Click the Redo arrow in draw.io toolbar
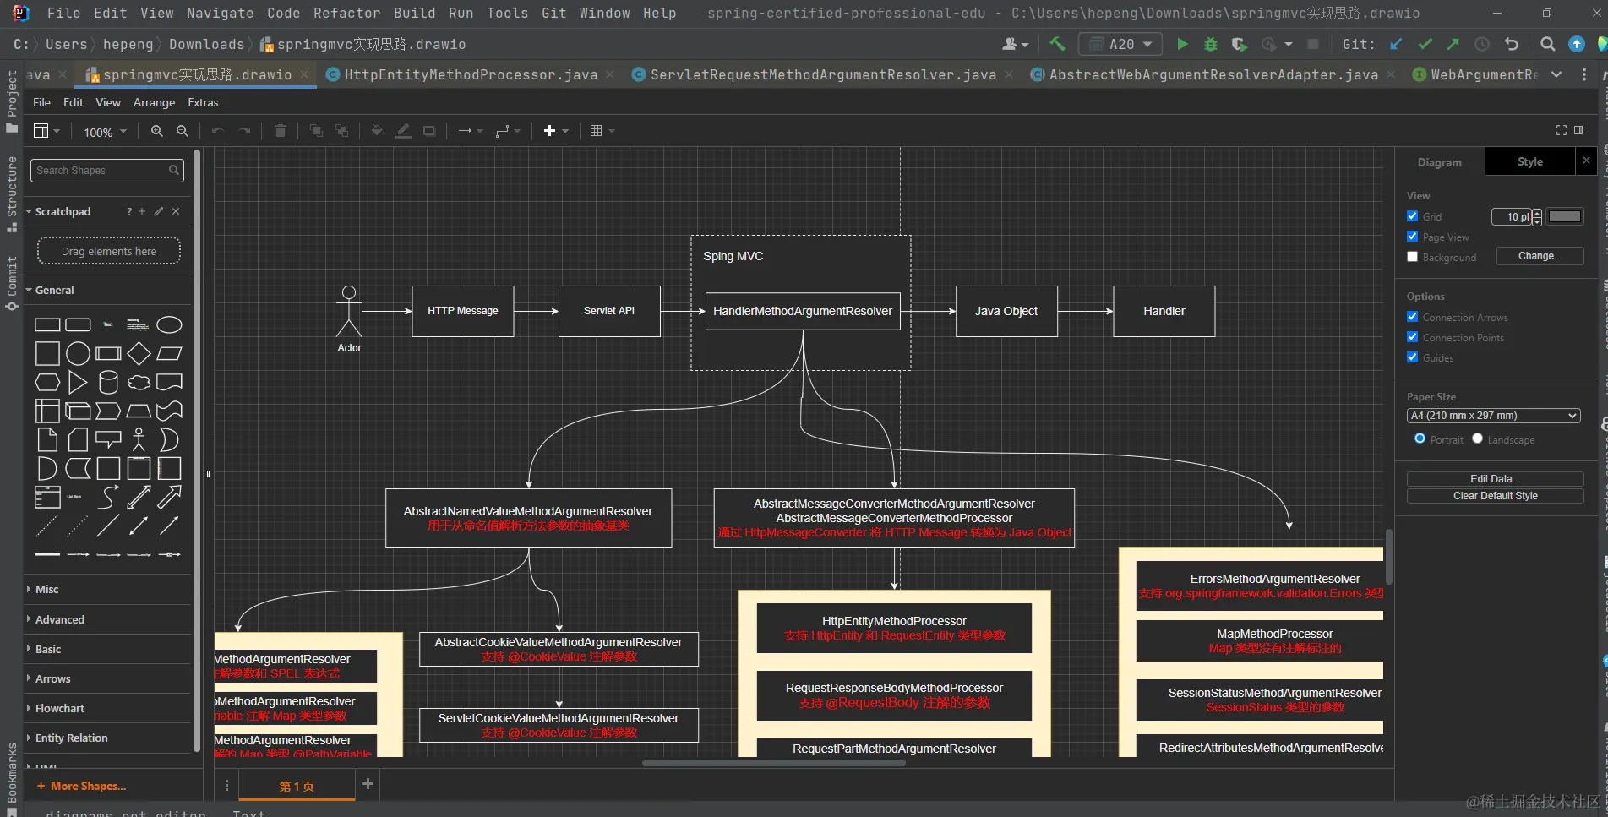Image resolution: width=1608 pixels, height=817 pixels. click(x=244, y=131)
